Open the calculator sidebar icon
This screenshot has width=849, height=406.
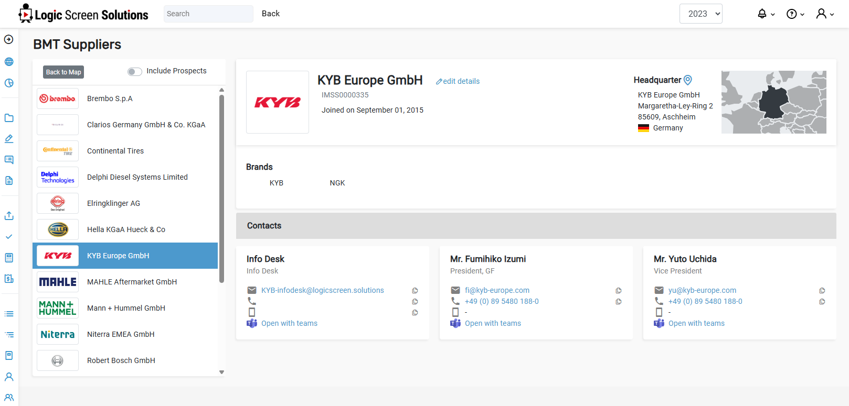9,258
